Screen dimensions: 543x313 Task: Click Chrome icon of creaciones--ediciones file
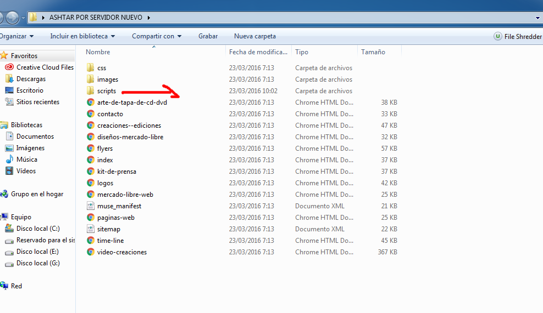(90, 126)
